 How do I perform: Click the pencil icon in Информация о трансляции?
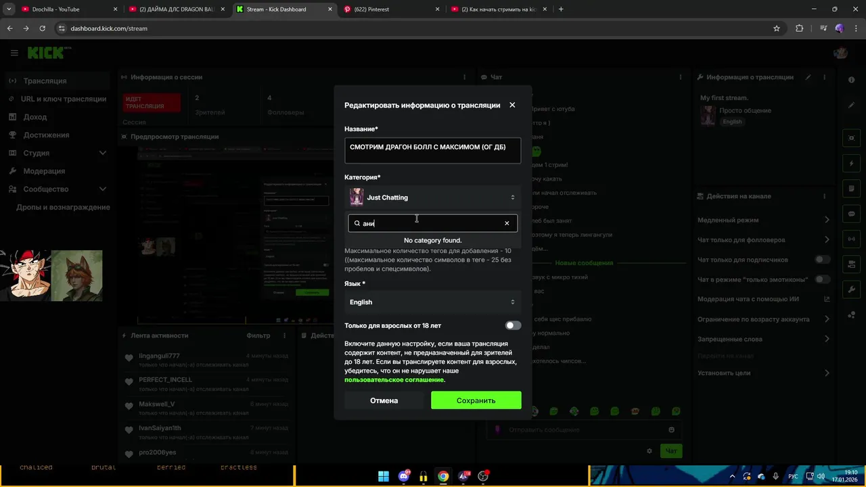coord(808,77)
